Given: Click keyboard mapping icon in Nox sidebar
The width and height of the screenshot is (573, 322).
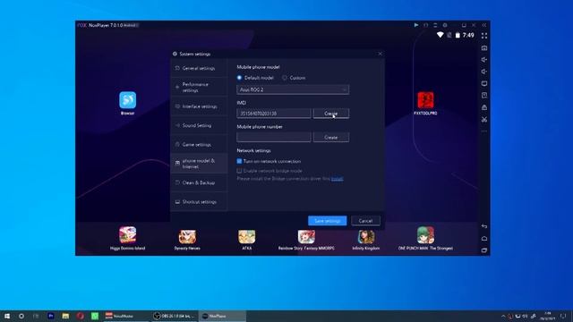Looking at the screenshot, I should pyautogui.click(x=484, y=47).
